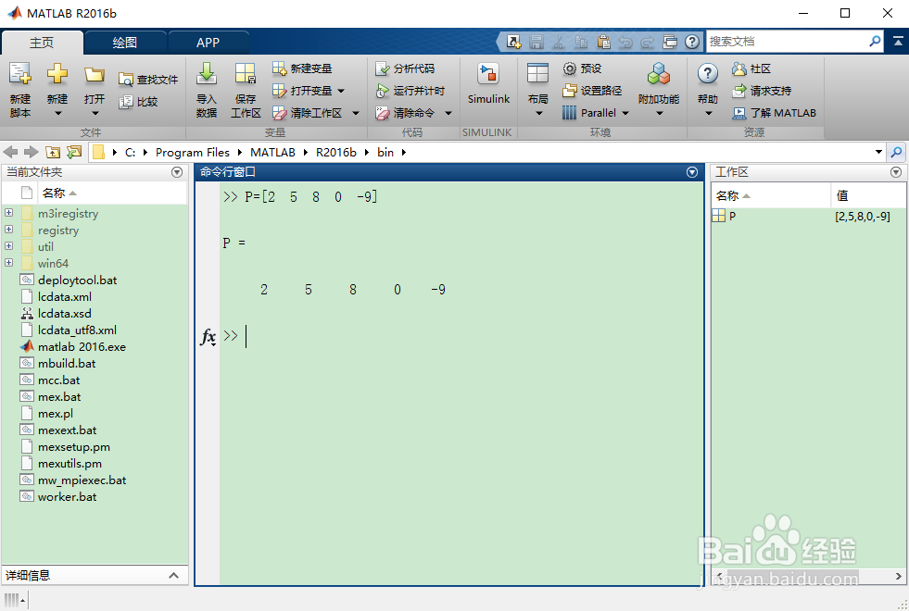The image size is (909, 611).
Task: Open the Parallel dropdown
Action: click(x=596, y=113)
